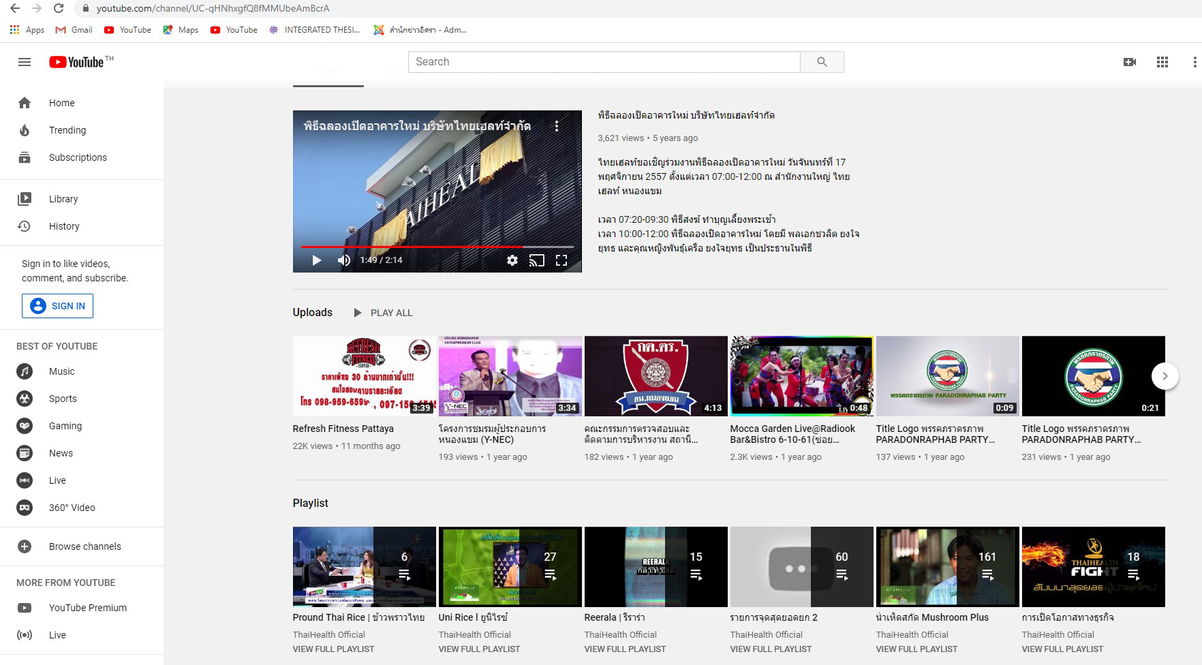Viewport: 1202px width, 665px height.
Task: Reload the page in browser toolbar
Action: point(59,9)
